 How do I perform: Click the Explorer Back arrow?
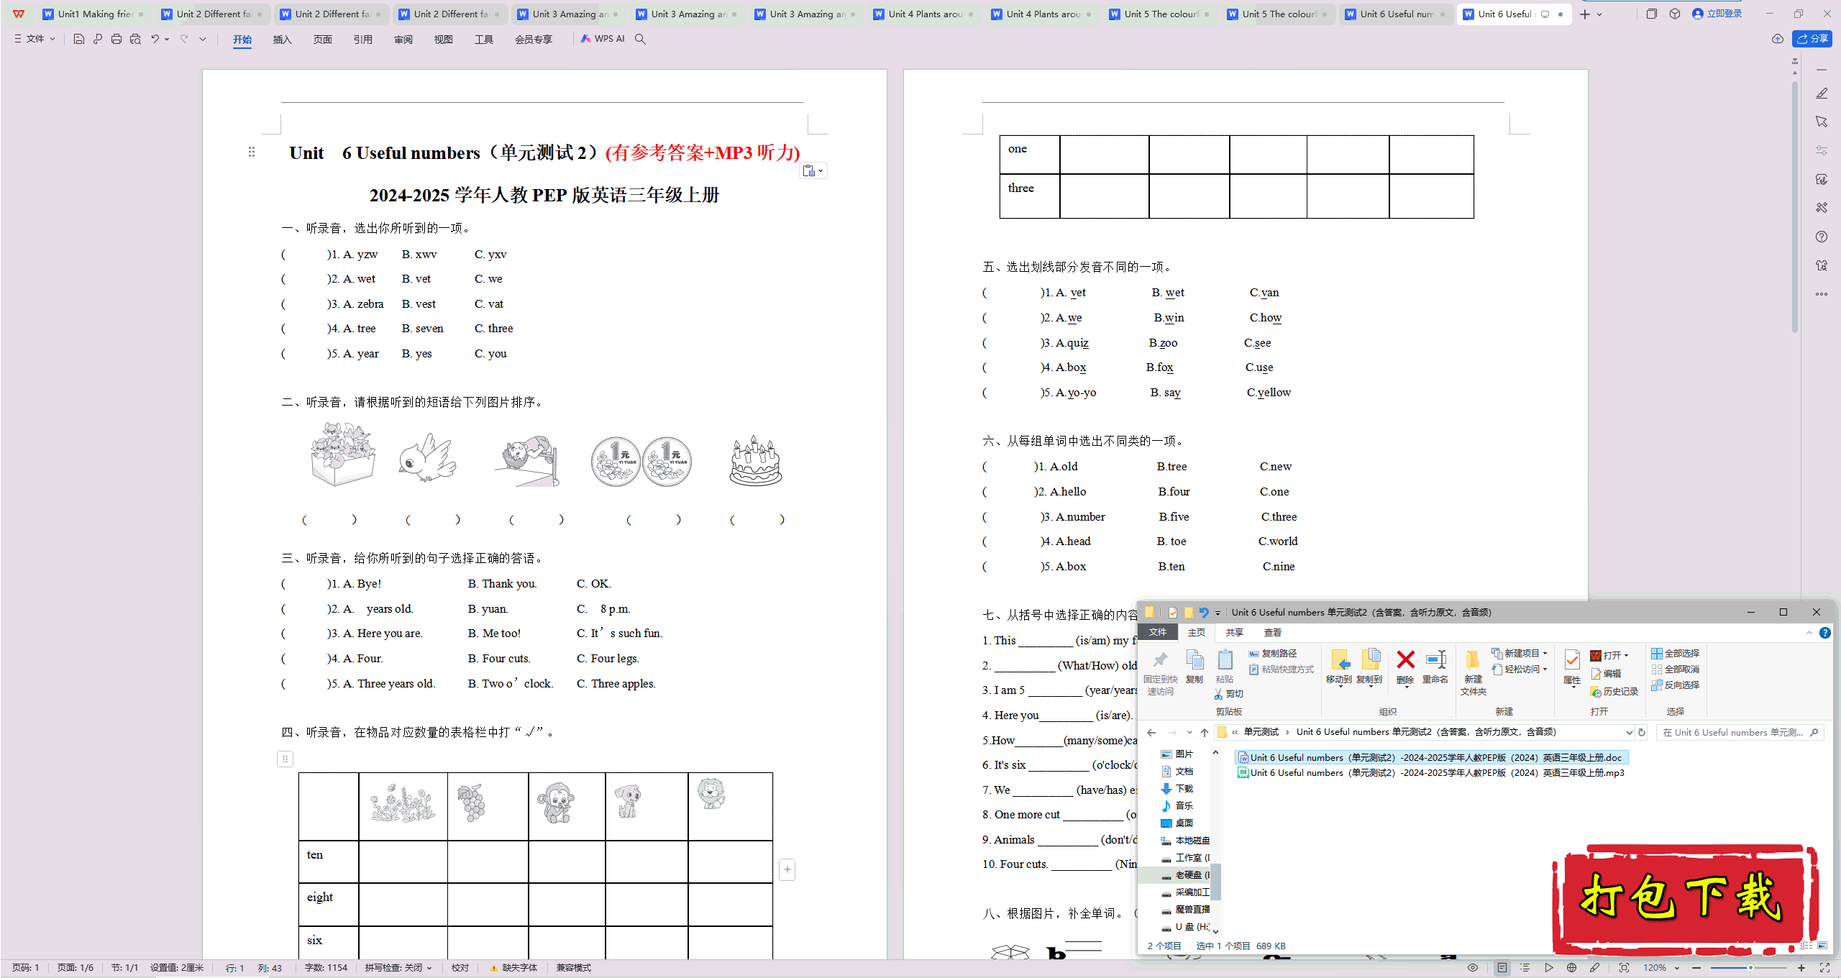(1151, 733)
